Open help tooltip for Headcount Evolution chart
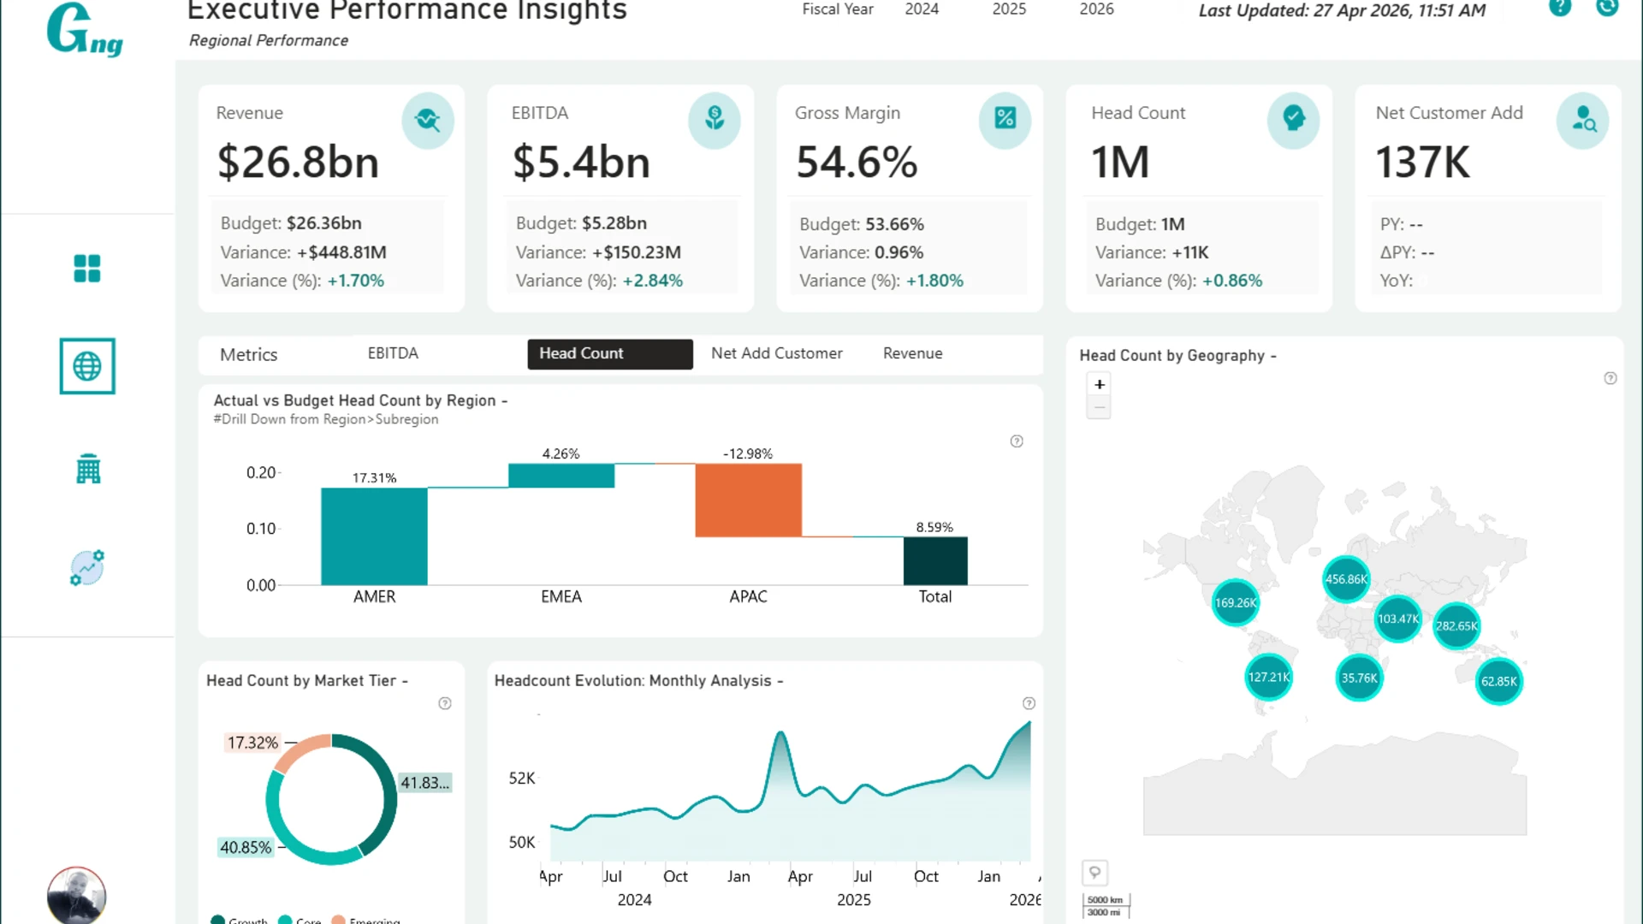The image size is (1643, 924). point(1029,703)
